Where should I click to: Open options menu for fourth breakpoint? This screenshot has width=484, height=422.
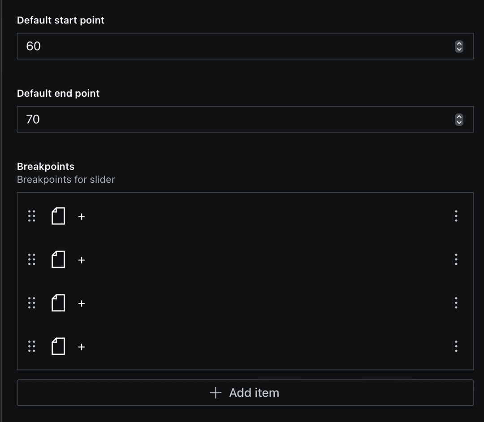[456, 347]
